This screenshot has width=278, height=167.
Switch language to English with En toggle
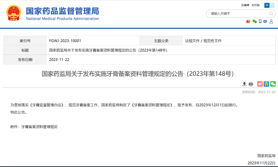pos(272,5)
